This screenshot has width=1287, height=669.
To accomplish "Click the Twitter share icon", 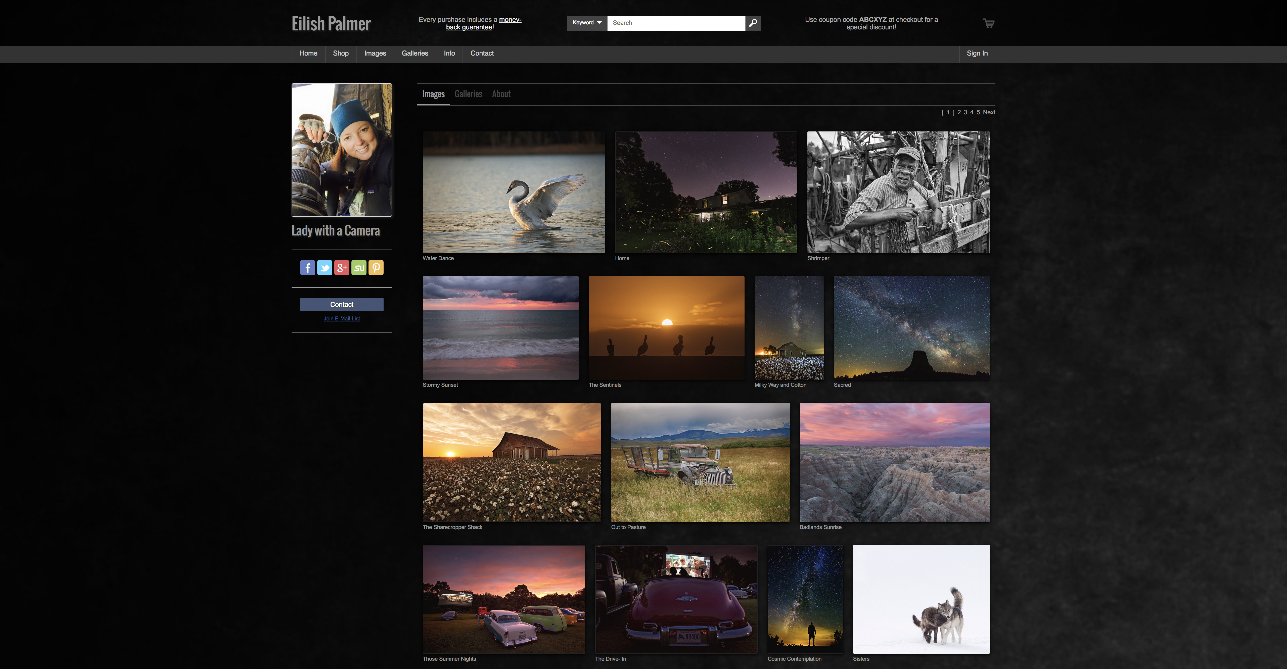I will pyautogui.click(x=324, y=268).
